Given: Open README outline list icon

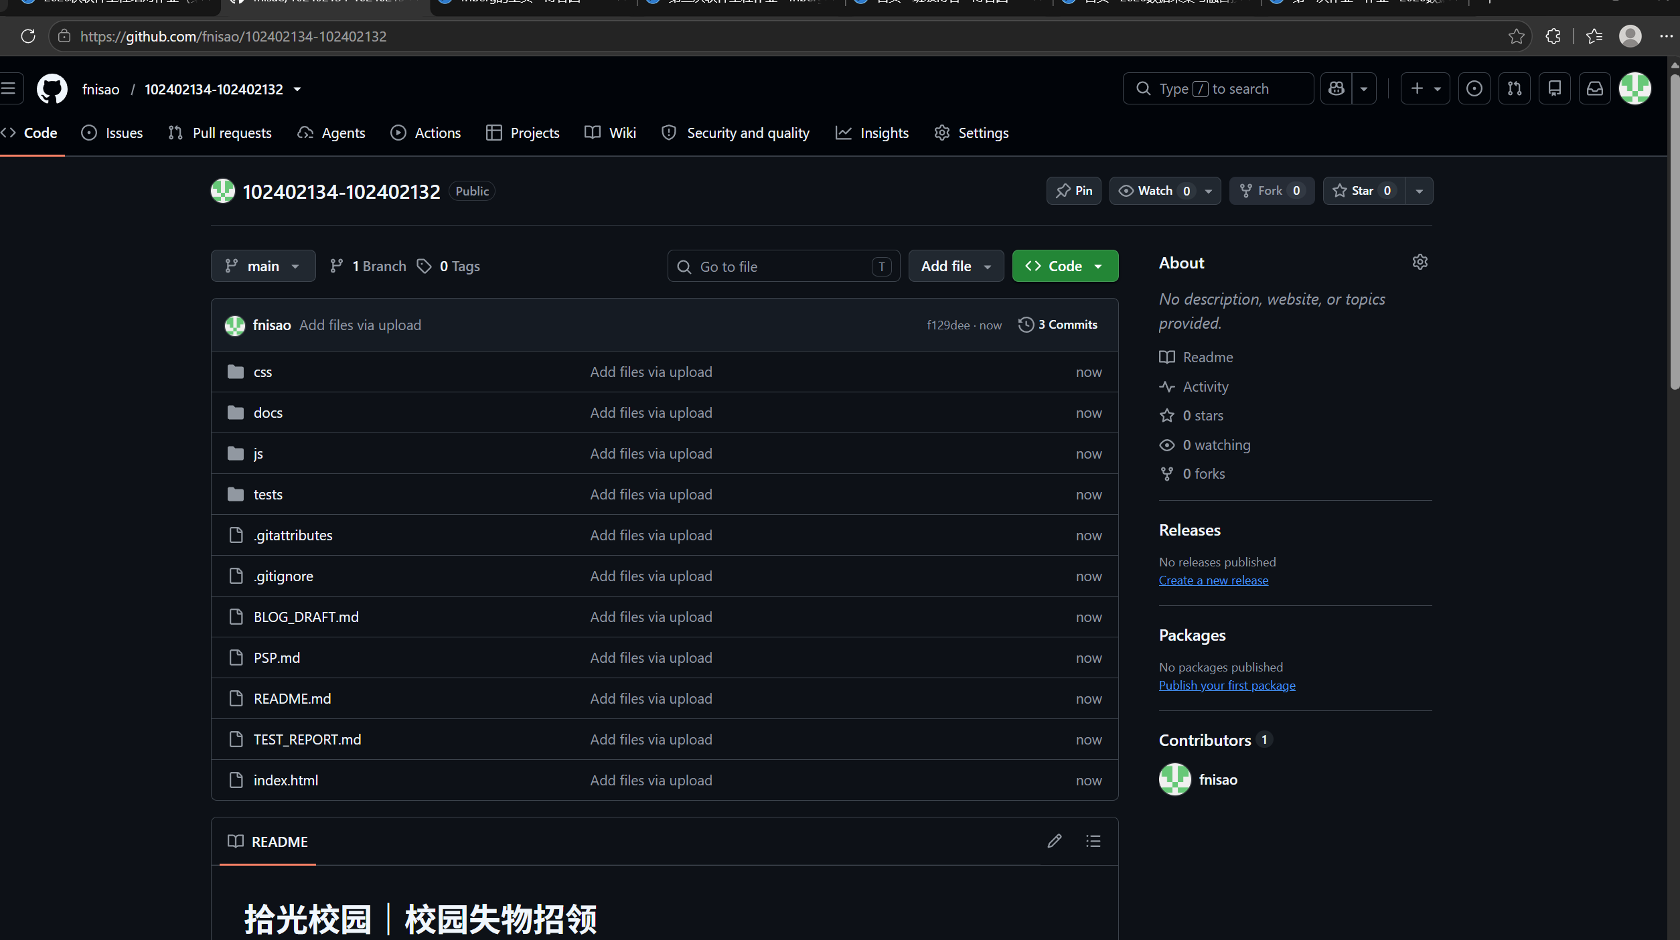Looking at the screenshot, I should point(1093,841).
